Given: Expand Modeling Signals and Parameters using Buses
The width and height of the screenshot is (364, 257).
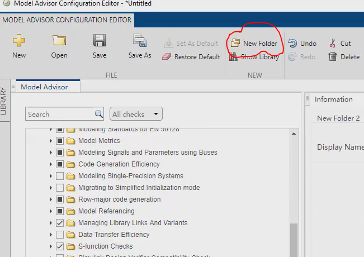Looking at the screenshot, I should click(x=51, y=153).
